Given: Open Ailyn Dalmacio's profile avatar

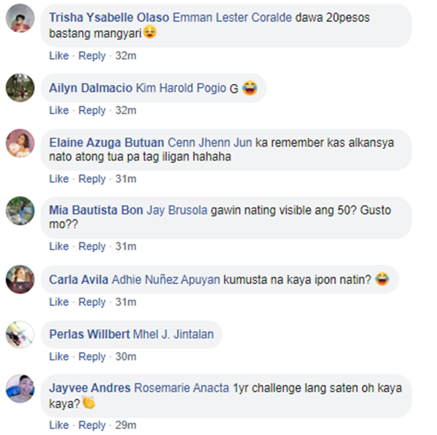Looking at the screenshot, I should [x=20, y=87].
